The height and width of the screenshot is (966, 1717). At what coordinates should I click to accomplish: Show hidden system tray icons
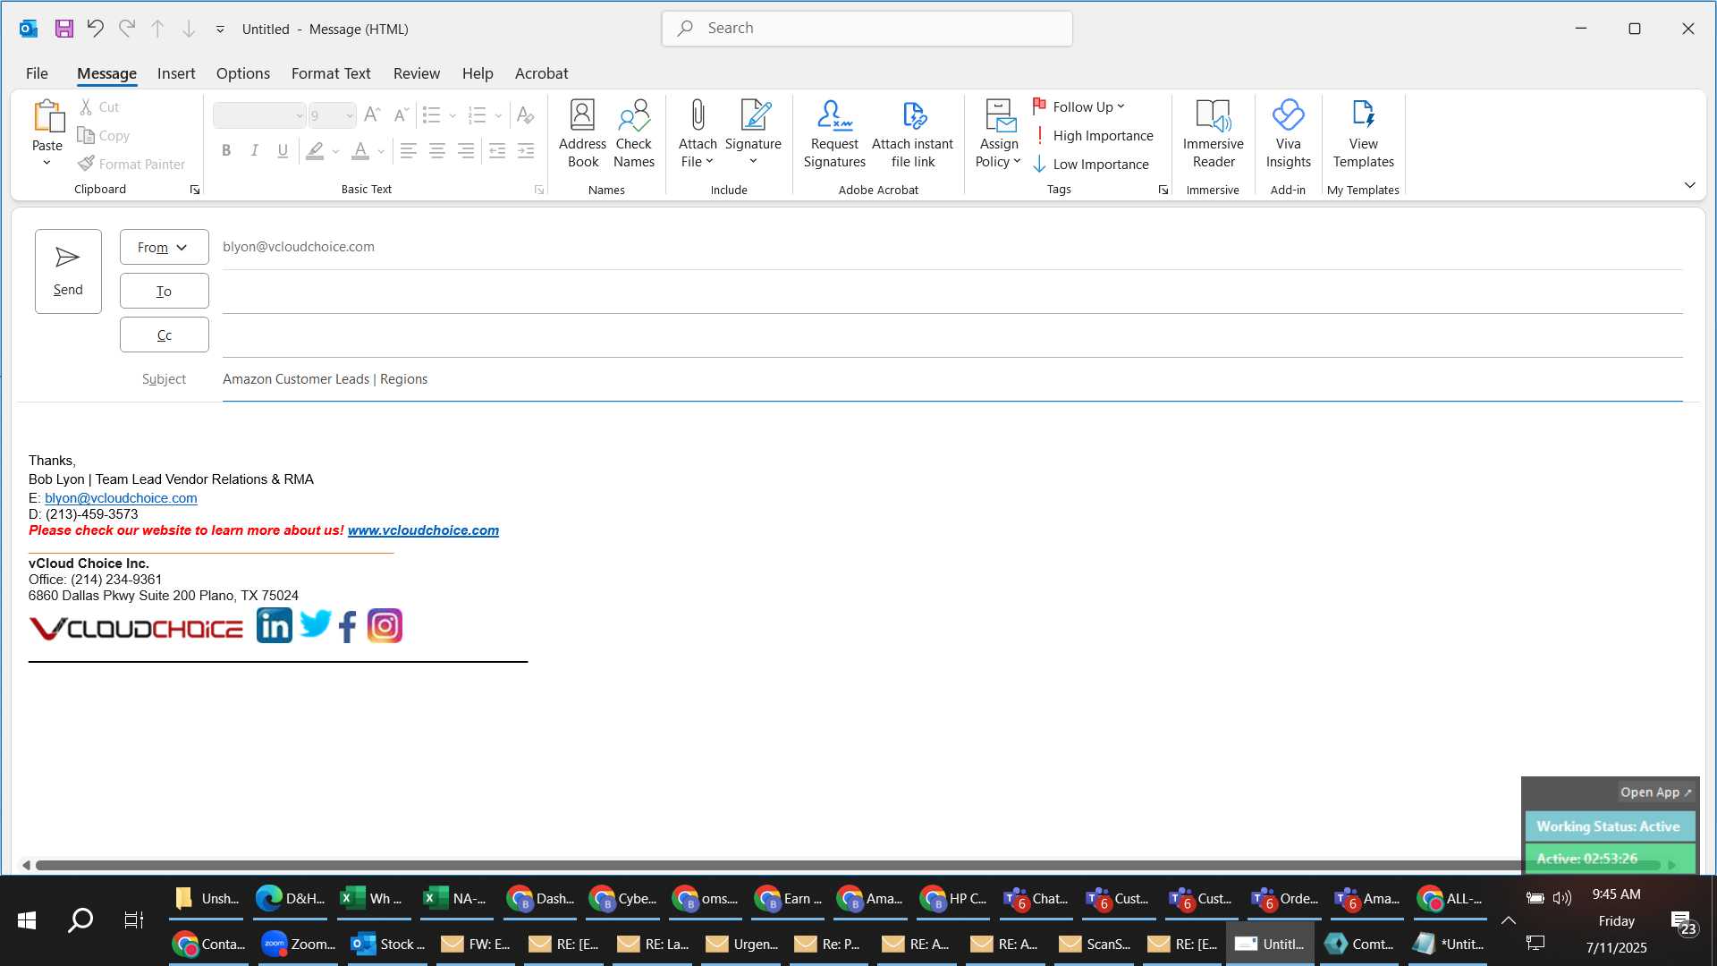tap(1508, 920)
